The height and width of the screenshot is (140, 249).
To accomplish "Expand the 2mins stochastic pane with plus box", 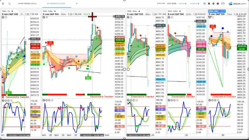I will click(x=177, y=100).
